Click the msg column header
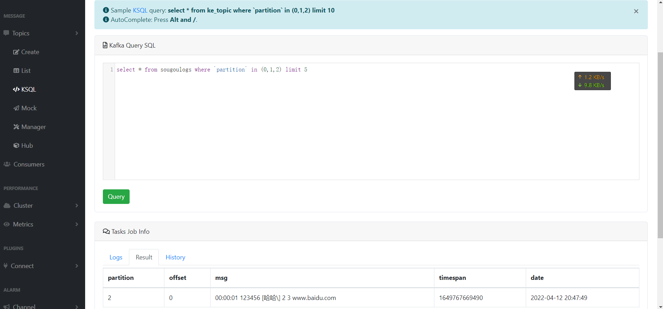Image resolution: width=663 pixels, height=309 pixels. [x=322, y=278]
